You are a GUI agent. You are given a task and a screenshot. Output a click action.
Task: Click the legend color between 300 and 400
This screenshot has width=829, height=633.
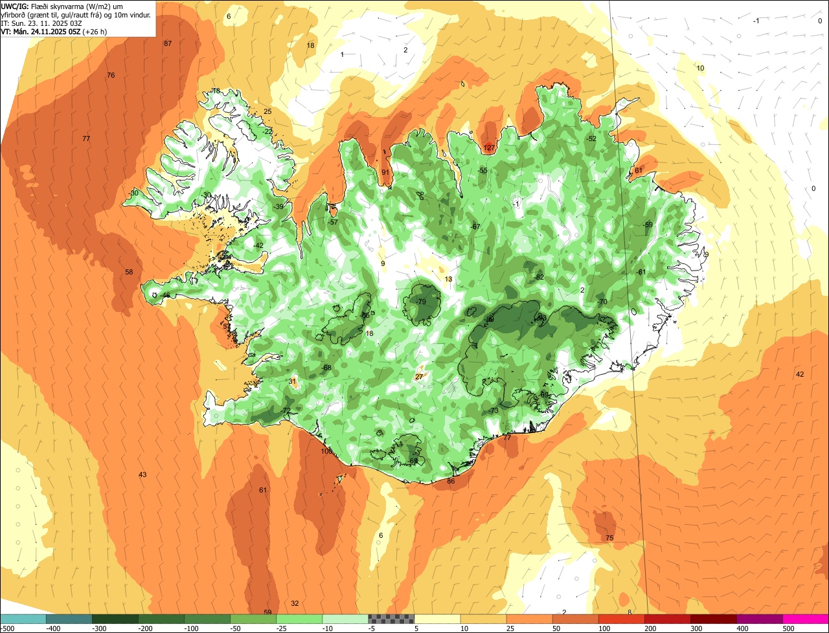[x=713, y=619]
